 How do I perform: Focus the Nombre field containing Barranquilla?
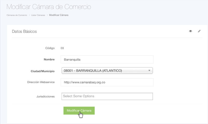107,59
